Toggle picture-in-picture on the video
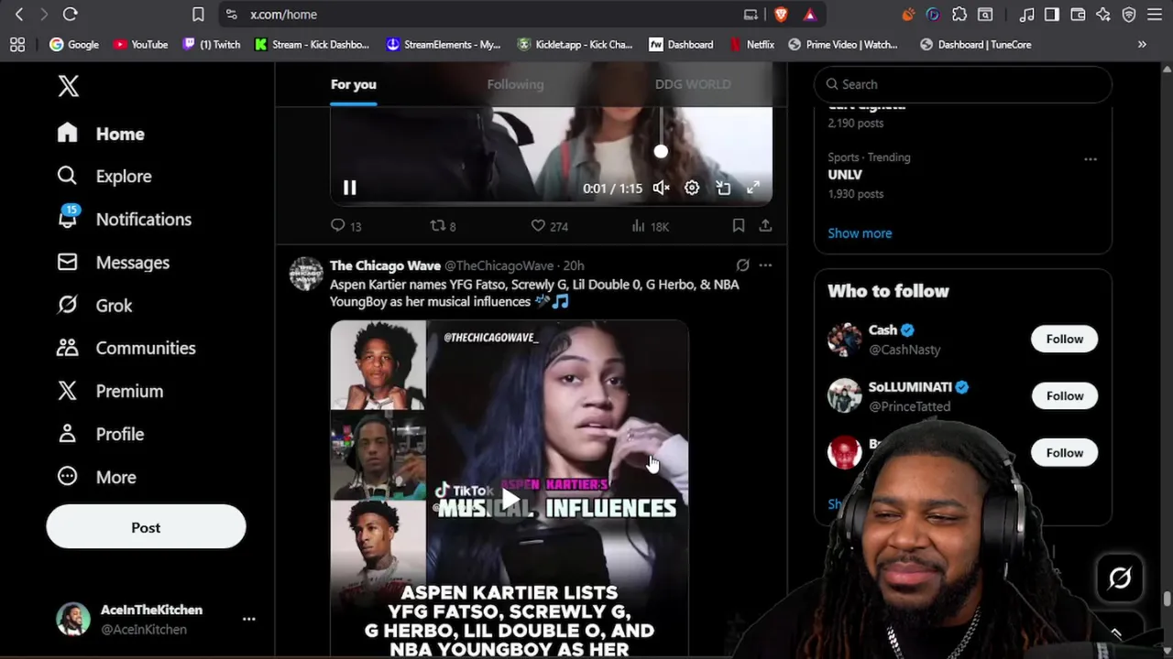Image resolution: width=1173 pixels, height=659 pixels. [723, 188]
